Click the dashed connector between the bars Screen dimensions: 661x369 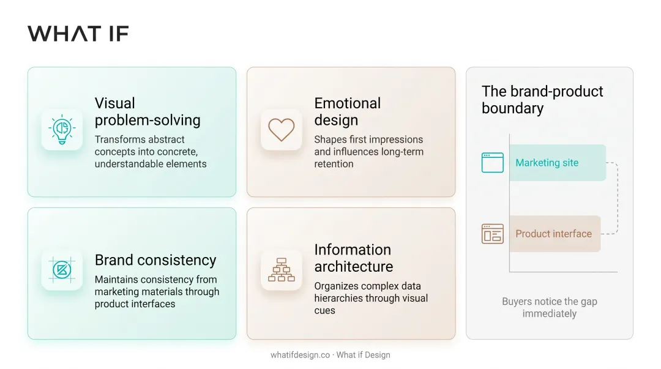click(618, 198)
